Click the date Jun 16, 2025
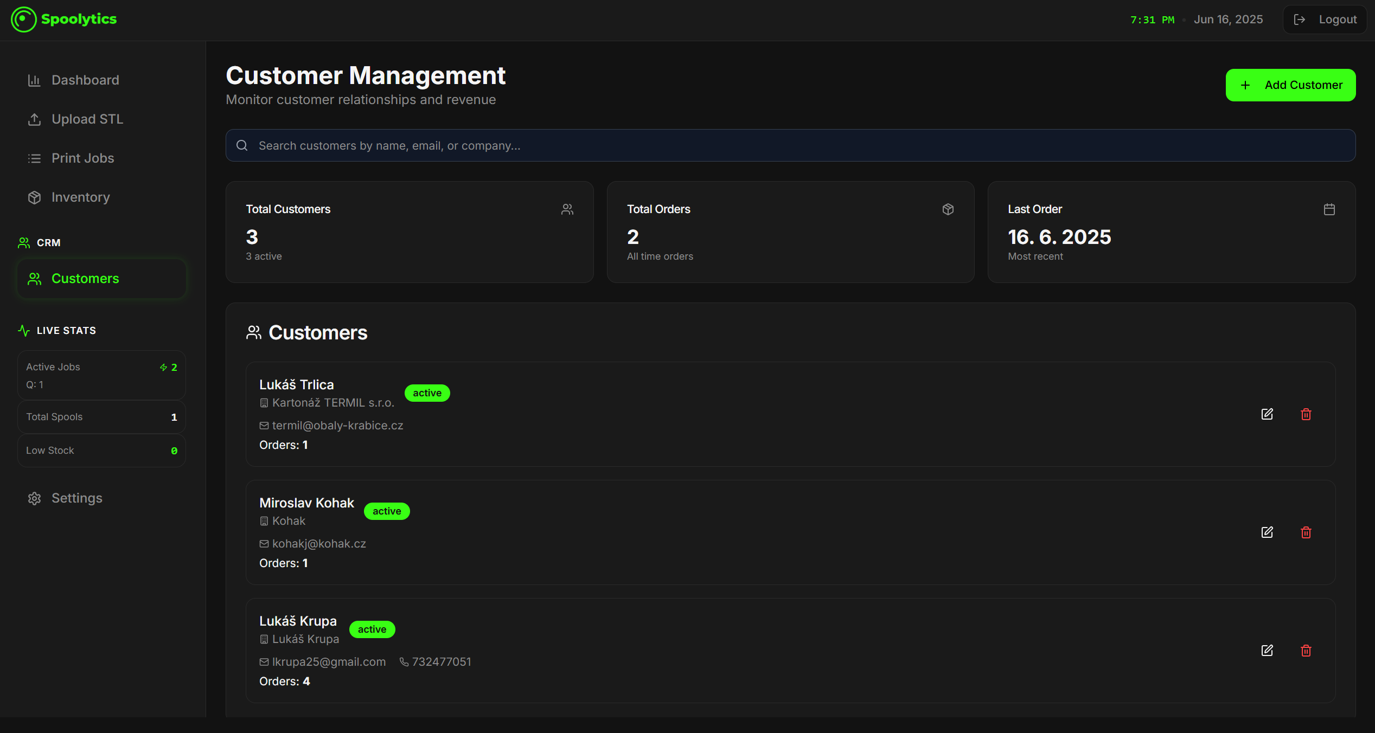 tap(1228, 20)
